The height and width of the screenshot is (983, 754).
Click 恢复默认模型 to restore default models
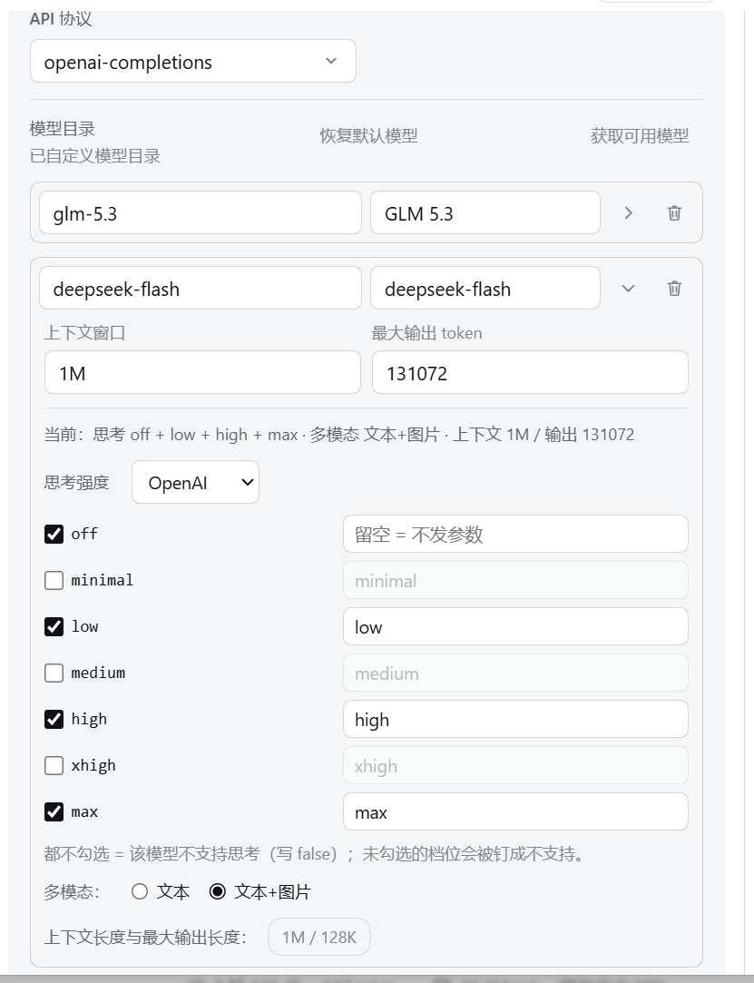pos(368,135)
